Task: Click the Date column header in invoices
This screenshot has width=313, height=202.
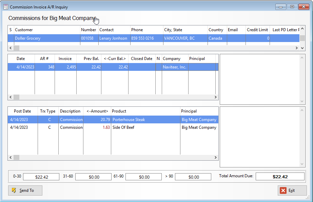Action: 21,59
